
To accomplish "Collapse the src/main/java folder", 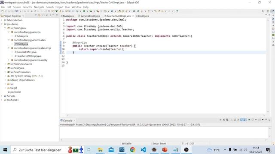I will pyautogui.click(x=5, y=28).
